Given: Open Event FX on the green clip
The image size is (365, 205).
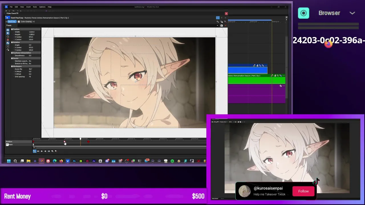Looking at the screenshot, I should pos(281,75).
